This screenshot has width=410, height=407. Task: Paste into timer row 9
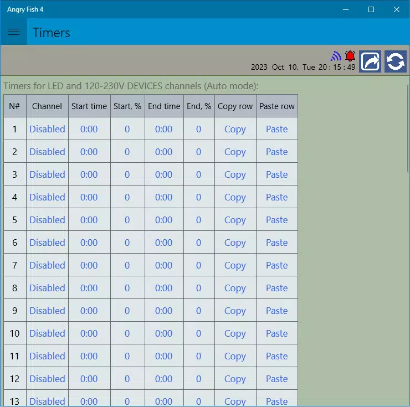pyautogui.click(x=276, y=311)
